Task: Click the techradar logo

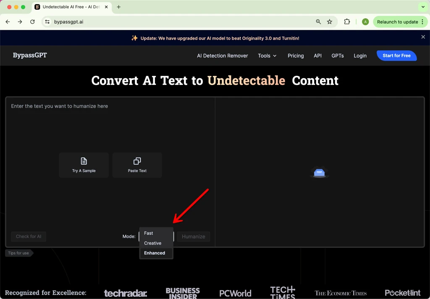Action: (x=125, y=293)
